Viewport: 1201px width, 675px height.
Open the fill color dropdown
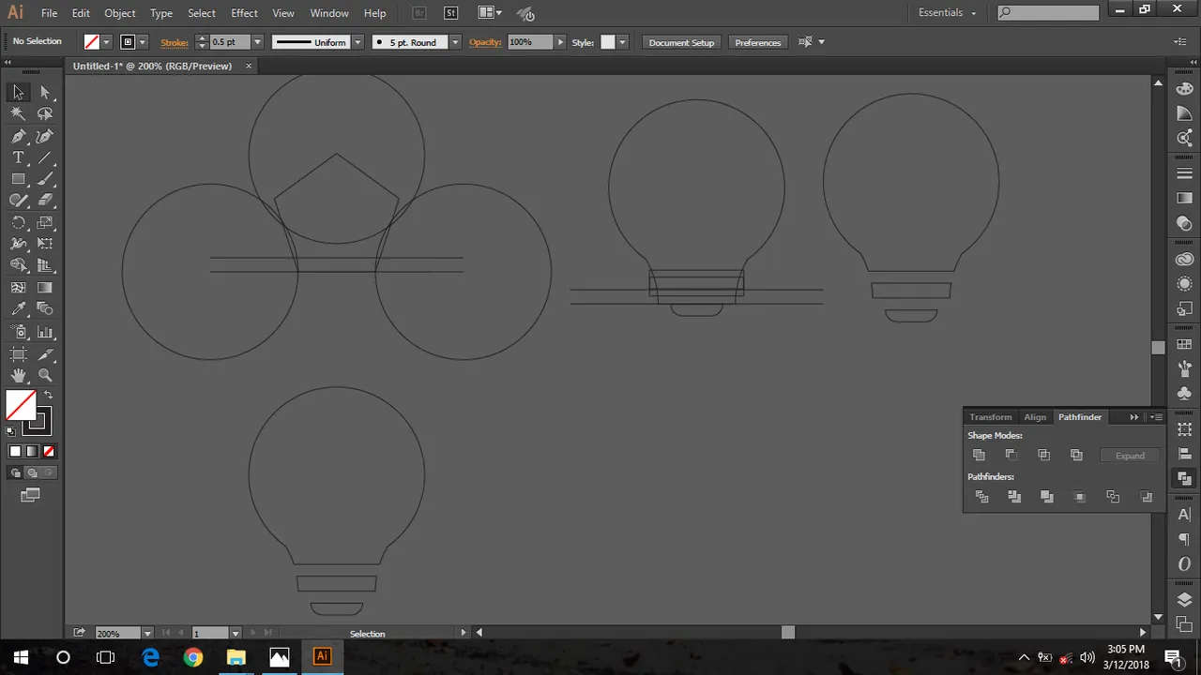[106, 42]
